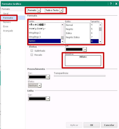Click the Transparência slider bar
The image size is (119, 129).
[x=80, y=76]
